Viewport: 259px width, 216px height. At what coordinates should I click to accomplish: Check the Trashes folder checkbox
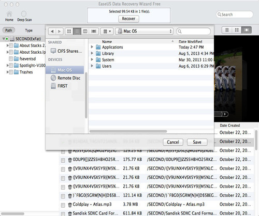pos(11,72)
